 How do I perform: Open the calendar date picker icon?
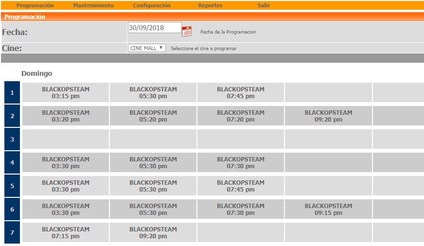[x=187, y=32]
